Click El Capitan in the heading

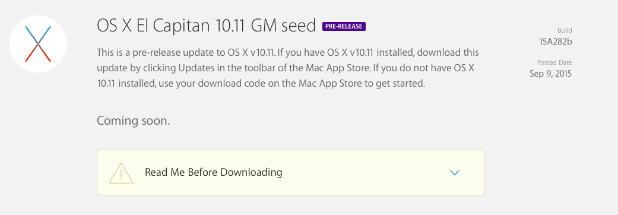168,26
